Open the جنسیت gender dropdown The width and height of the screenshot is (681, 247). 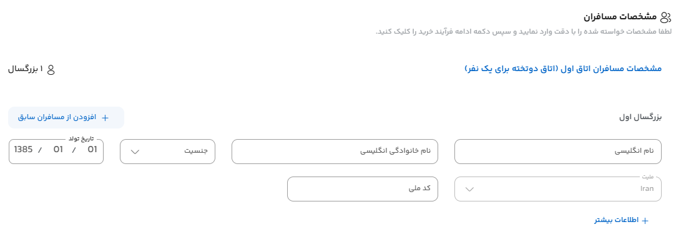(x=168, y=152)
